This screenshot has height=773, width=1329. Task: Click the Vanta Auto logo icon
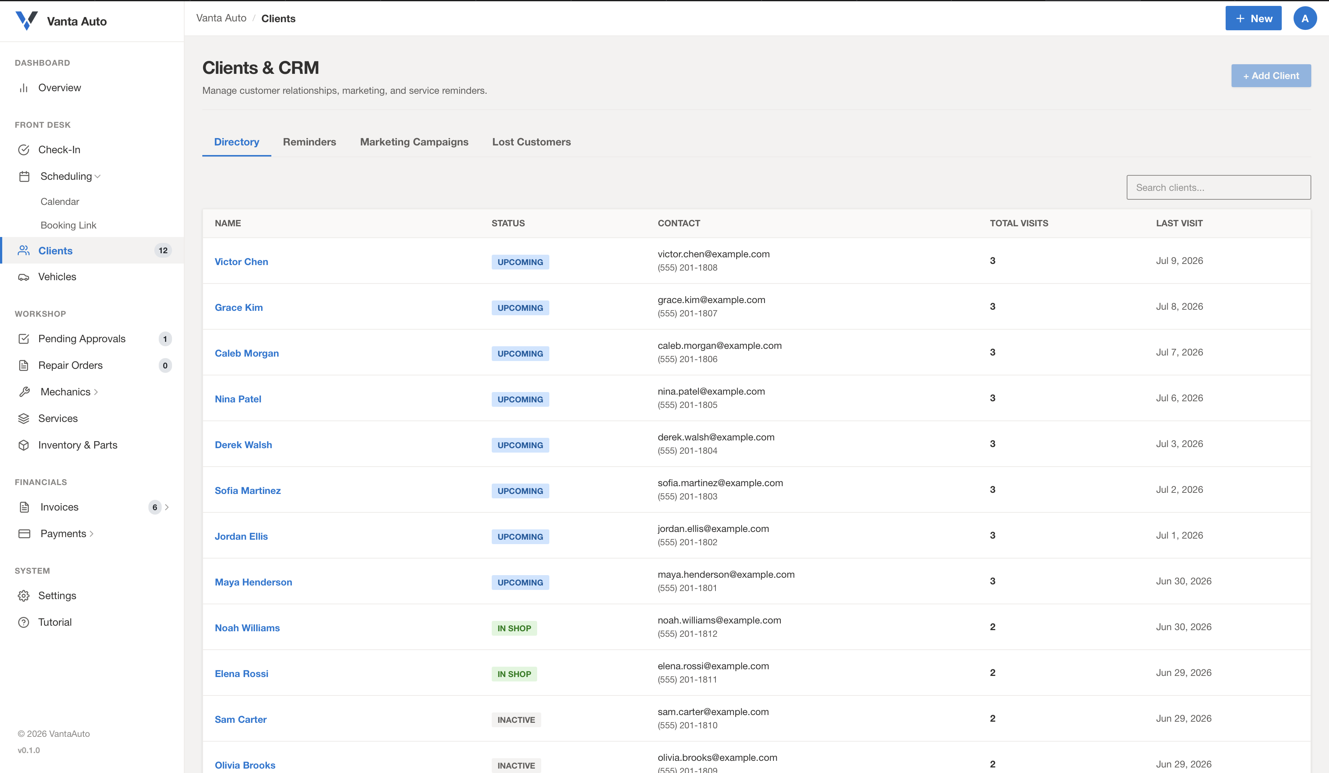click(x=26, y=21)
